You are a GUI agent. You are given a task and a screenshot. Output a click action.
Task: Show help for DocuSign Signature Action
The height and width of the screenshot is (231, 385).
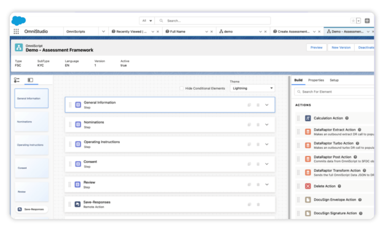361,214
